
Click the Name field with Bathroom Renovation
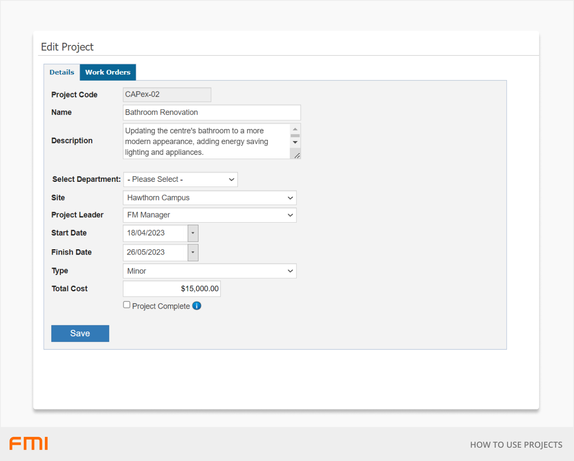coord(212,113)
